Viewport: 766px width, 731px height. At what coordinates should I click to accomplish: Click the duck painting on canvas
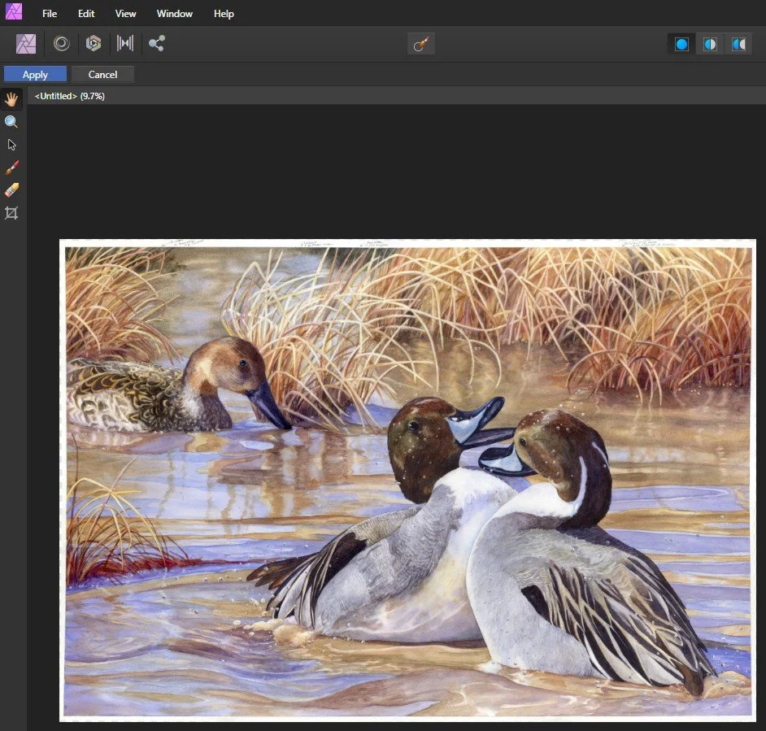coord(408,481)
